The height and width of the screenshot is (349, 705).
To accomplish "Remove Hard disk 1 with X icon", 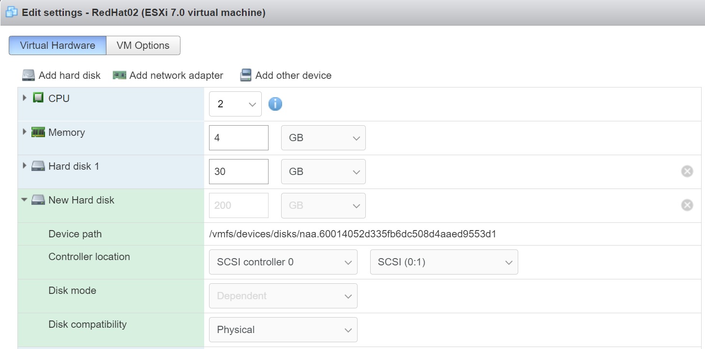I will pos(687,171).
